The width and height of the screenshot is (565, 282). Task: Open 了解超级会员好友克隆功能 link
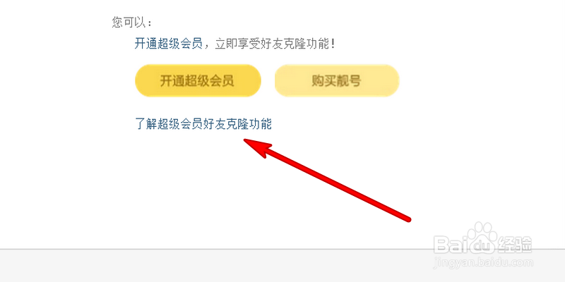click(203, 124)
